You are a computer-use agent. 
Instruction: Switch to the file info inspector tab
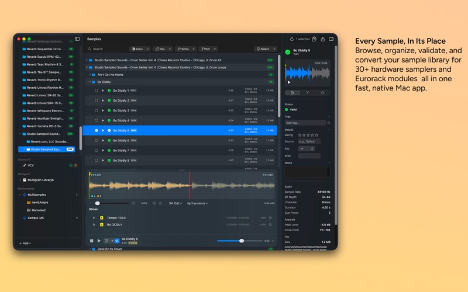click(292, 93)
